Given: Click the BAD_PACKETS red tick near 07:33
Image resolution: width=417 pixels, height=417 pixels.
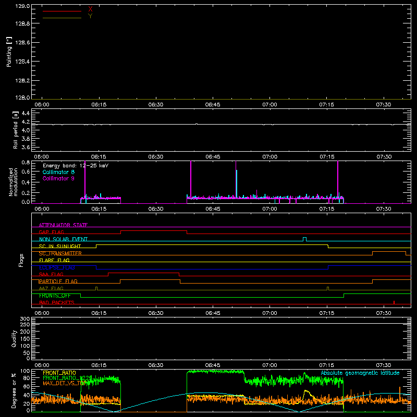Looking at the screenshot, I should click(x=394, y=302).
